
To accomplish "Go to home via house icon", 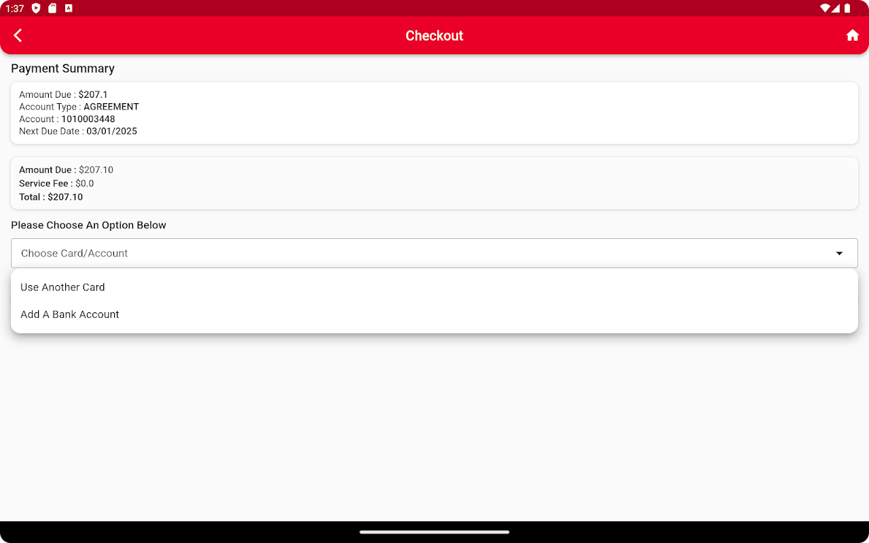I will point(853,35).
